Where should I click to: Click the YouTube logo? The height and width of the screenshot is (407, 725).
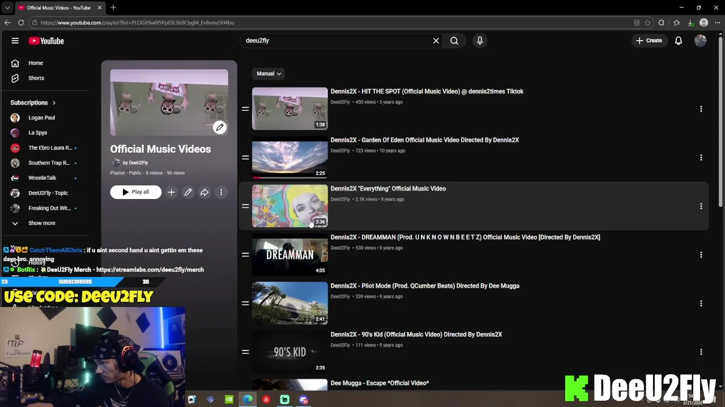(46, 41)
